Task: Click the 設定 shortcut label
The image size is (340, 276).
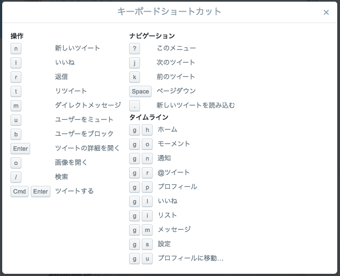Action: pos(164,244)
